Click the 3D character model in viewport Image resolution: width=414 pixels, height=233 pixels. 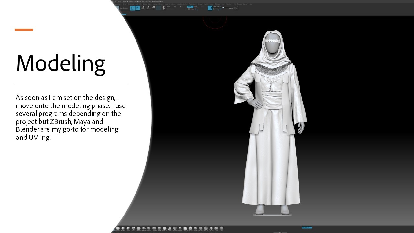pos(271,123)
